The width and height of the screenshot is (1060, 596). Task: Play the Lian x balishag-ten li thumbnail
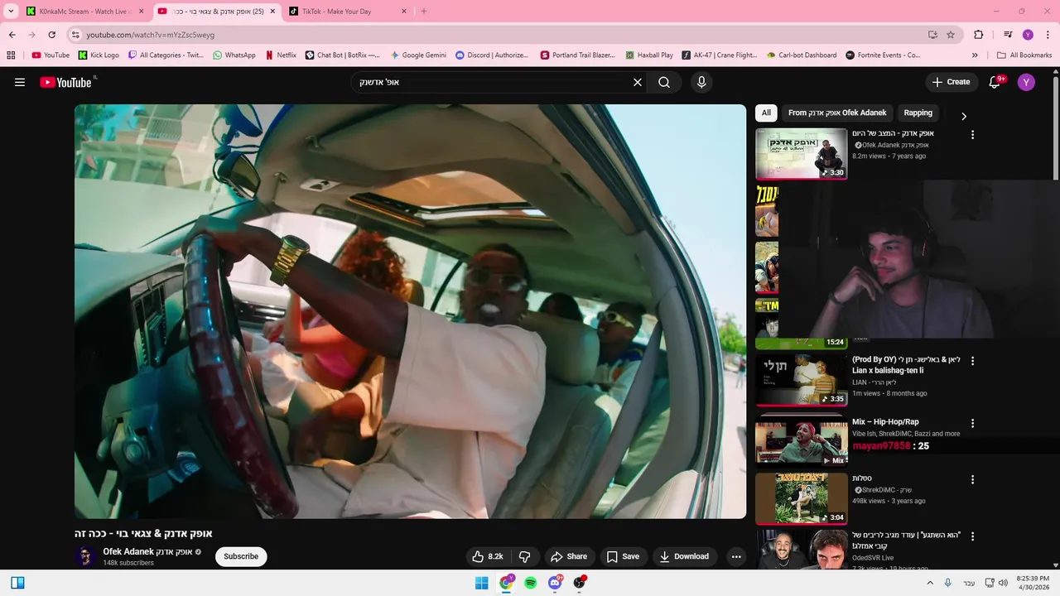pos(801,380)
